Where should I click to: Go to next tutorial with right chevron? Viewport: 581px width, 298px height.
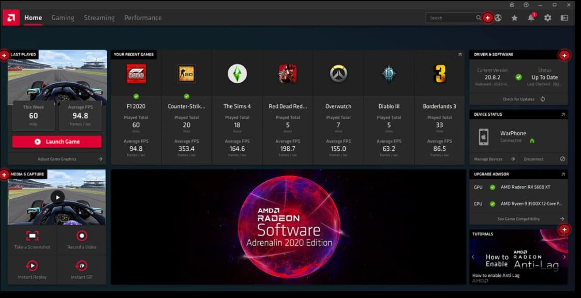[x=564, y=257]
